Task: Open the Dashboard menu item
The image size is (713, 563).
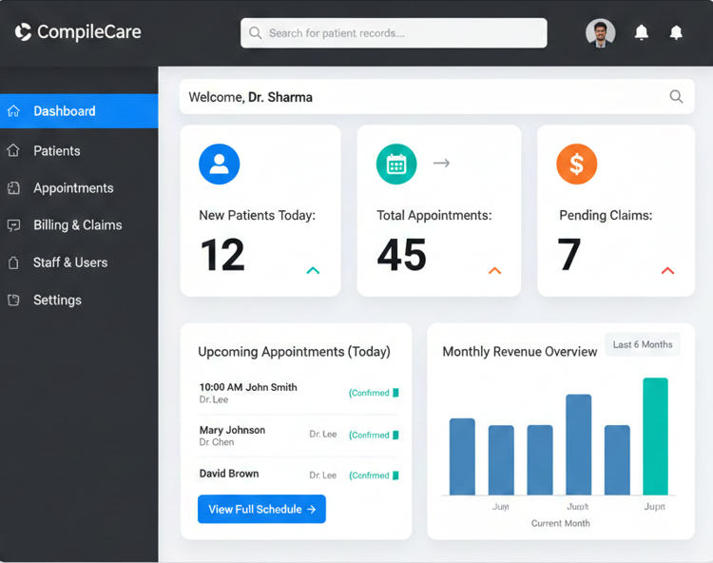Action: [x=79, y=111]
